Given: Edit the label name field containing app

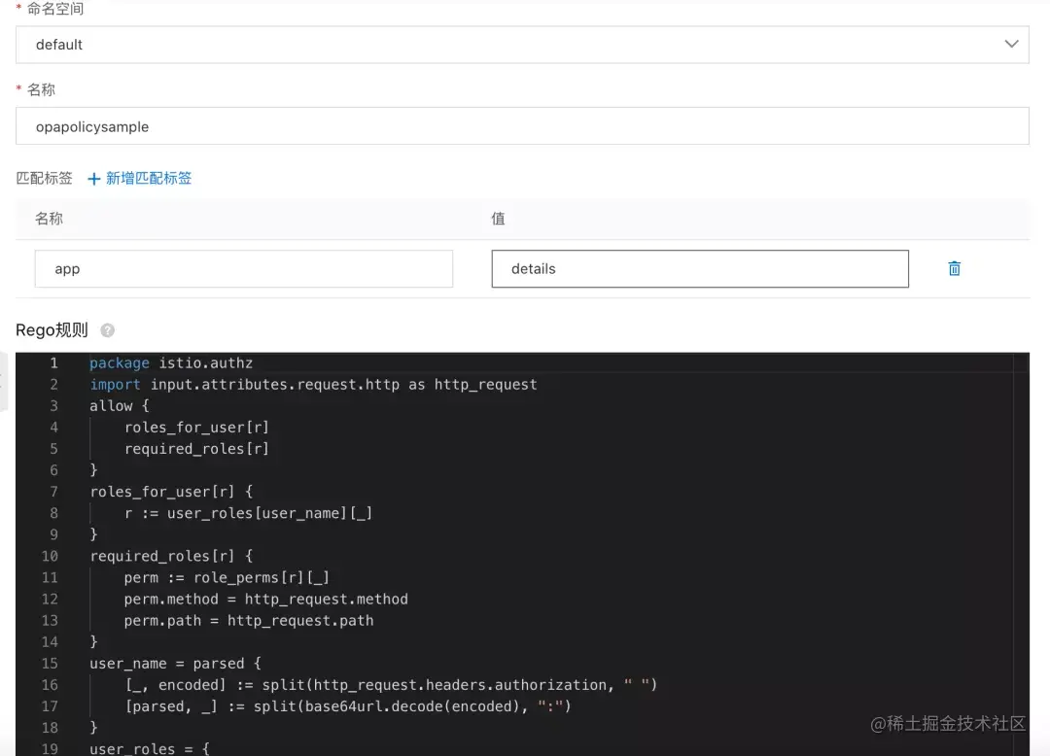Looking at the screenshot, I should [244, 269].
